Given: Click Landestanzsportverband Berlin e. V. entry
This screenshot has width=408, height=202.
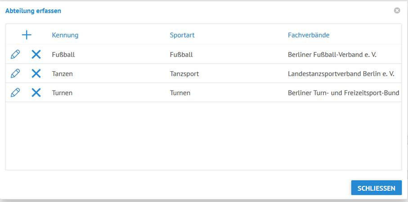Looking at the screenshot, I should pyautogui.click(x=341, y=74).
